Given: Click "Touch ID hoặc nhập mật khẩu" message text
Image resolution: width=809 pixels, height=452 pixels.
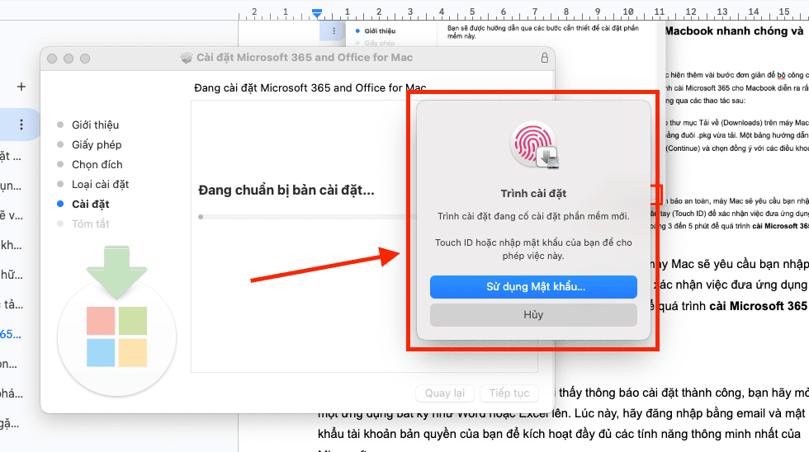Looking at the screenshot, I should tap(533, 249).
